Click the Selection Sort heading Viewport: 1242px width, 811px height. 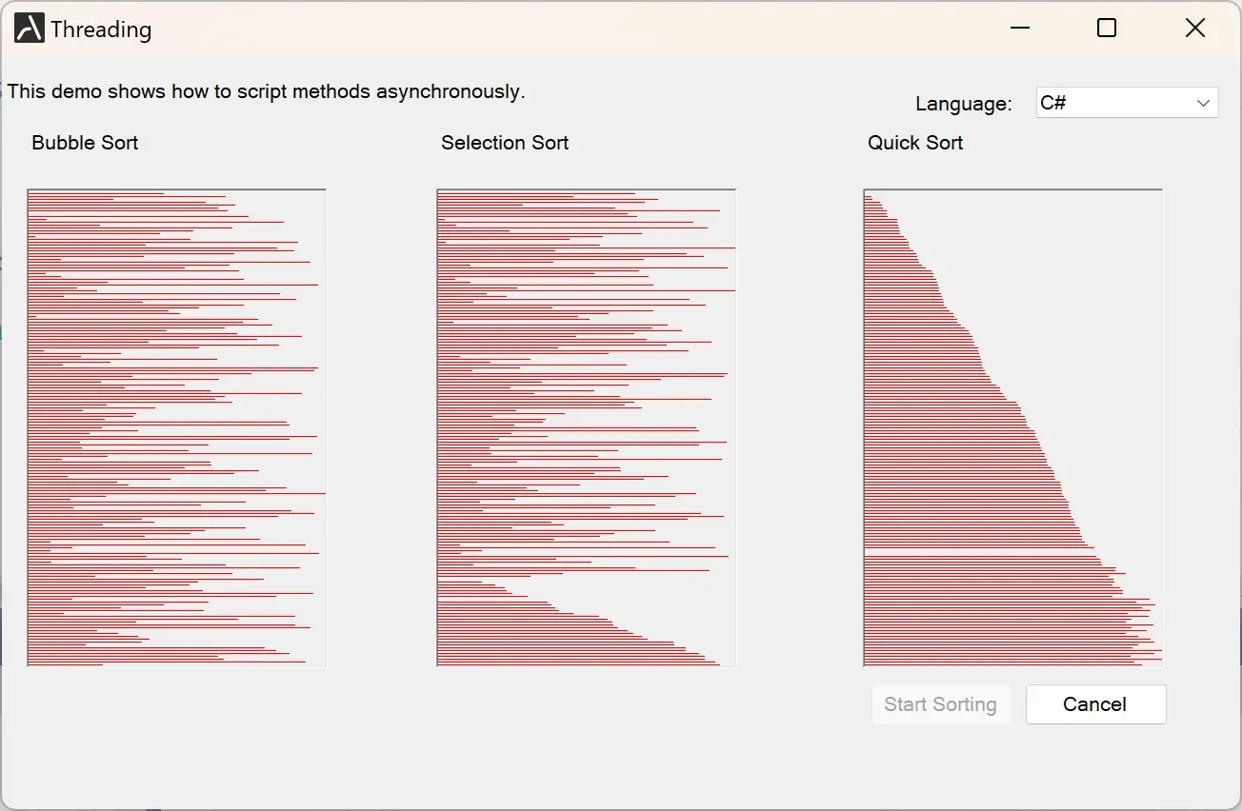click(x=505, y=143)
